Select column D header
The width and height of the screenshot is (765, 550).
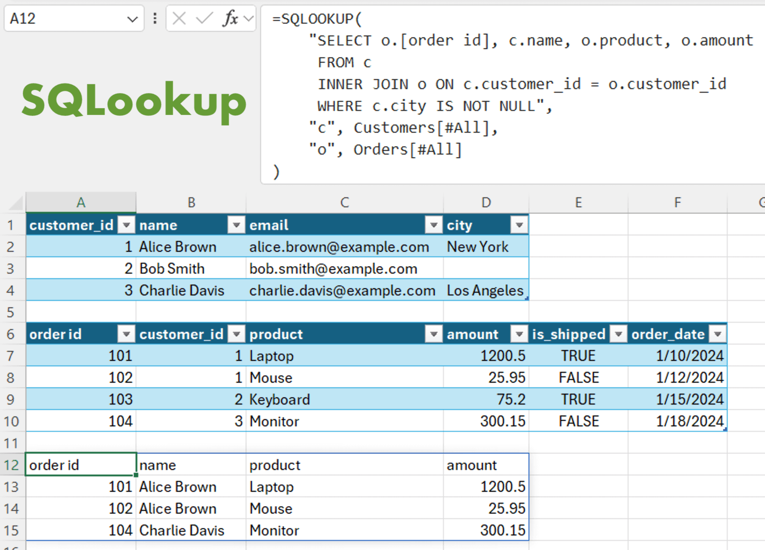pyautogui.click(x=486, y=202)
